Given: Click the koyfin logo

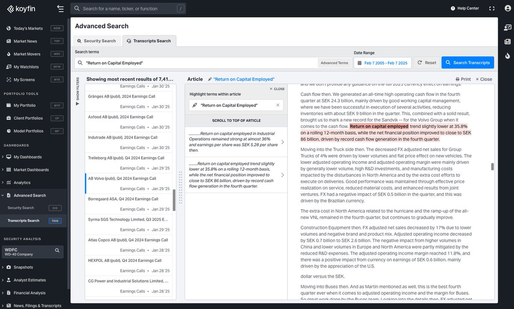Looking at the screenshot, I should (x=21, y=9).
